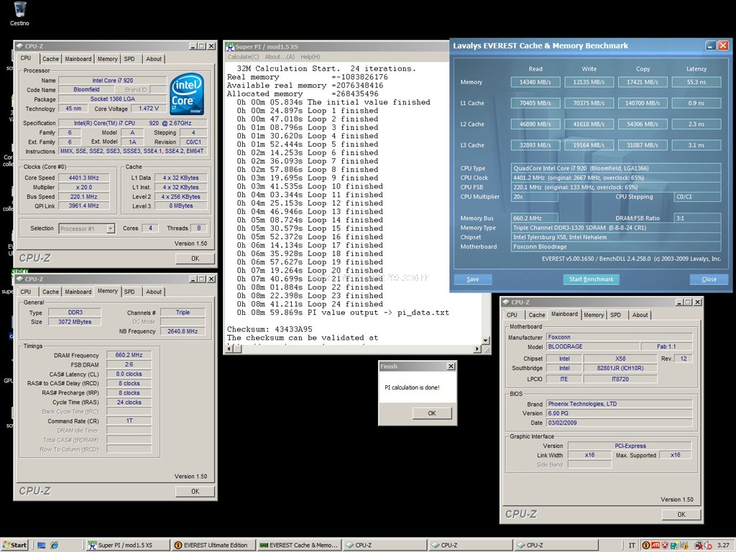Image resolution: width=736 pixels, height=552 pixels.
Task: Open CPU tab in CPU-Z Memory window
Action: point(26,292)
